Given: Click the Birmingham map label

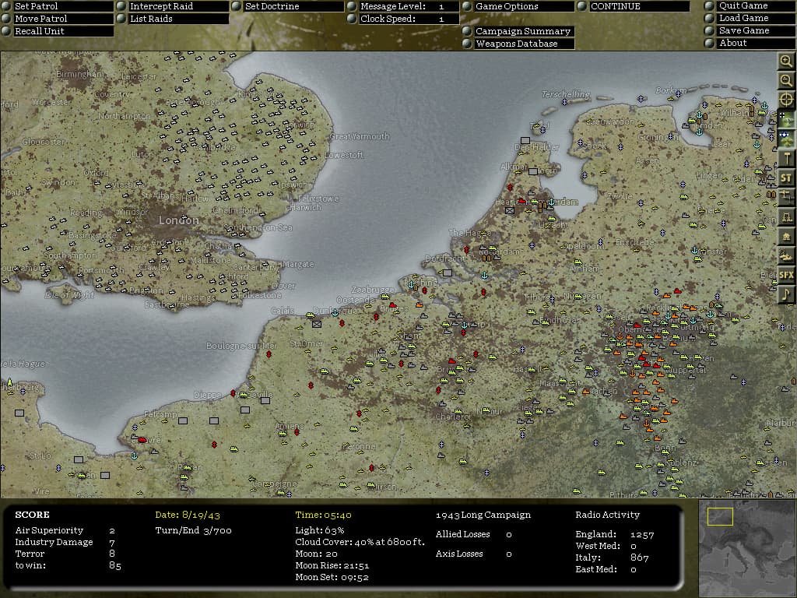Looking at the screenshot, I should [x=80, y=74].
